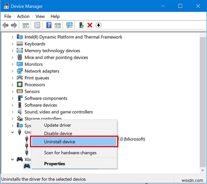Click the vertical scrollbar thumb
The image size is (207, 184).
(203, 102)
